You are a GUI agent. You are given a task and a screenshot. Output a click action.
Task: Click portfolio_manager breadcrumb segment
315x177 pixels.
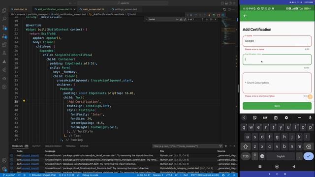[x=37, y=14]
